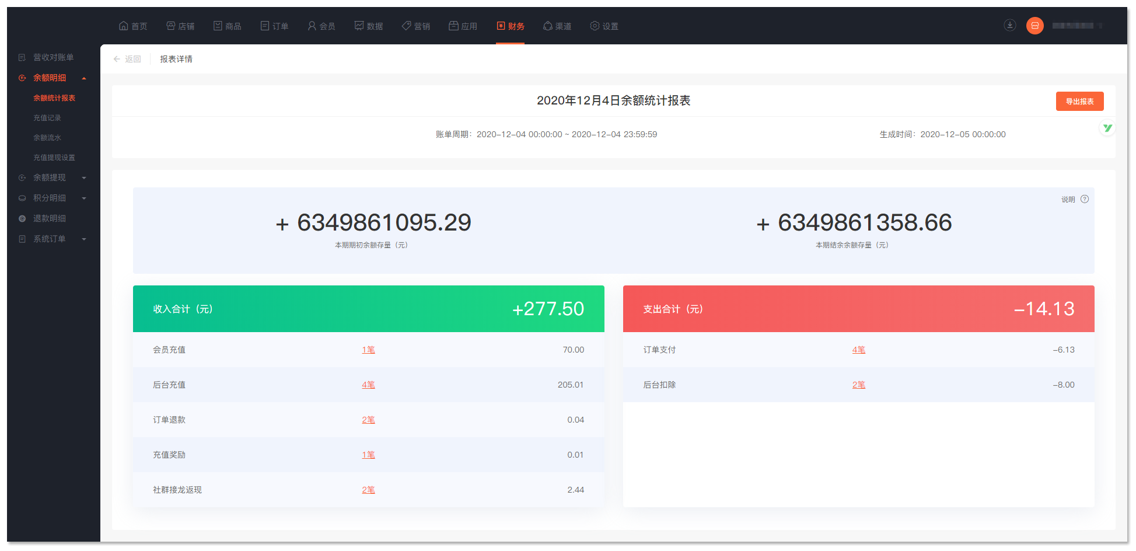Select 充值记录 in the sidebar

click(x=47, y=118)
